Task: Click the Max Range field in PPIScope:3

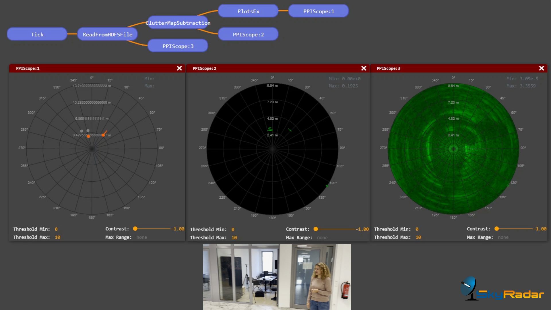Action: point(503,237)
